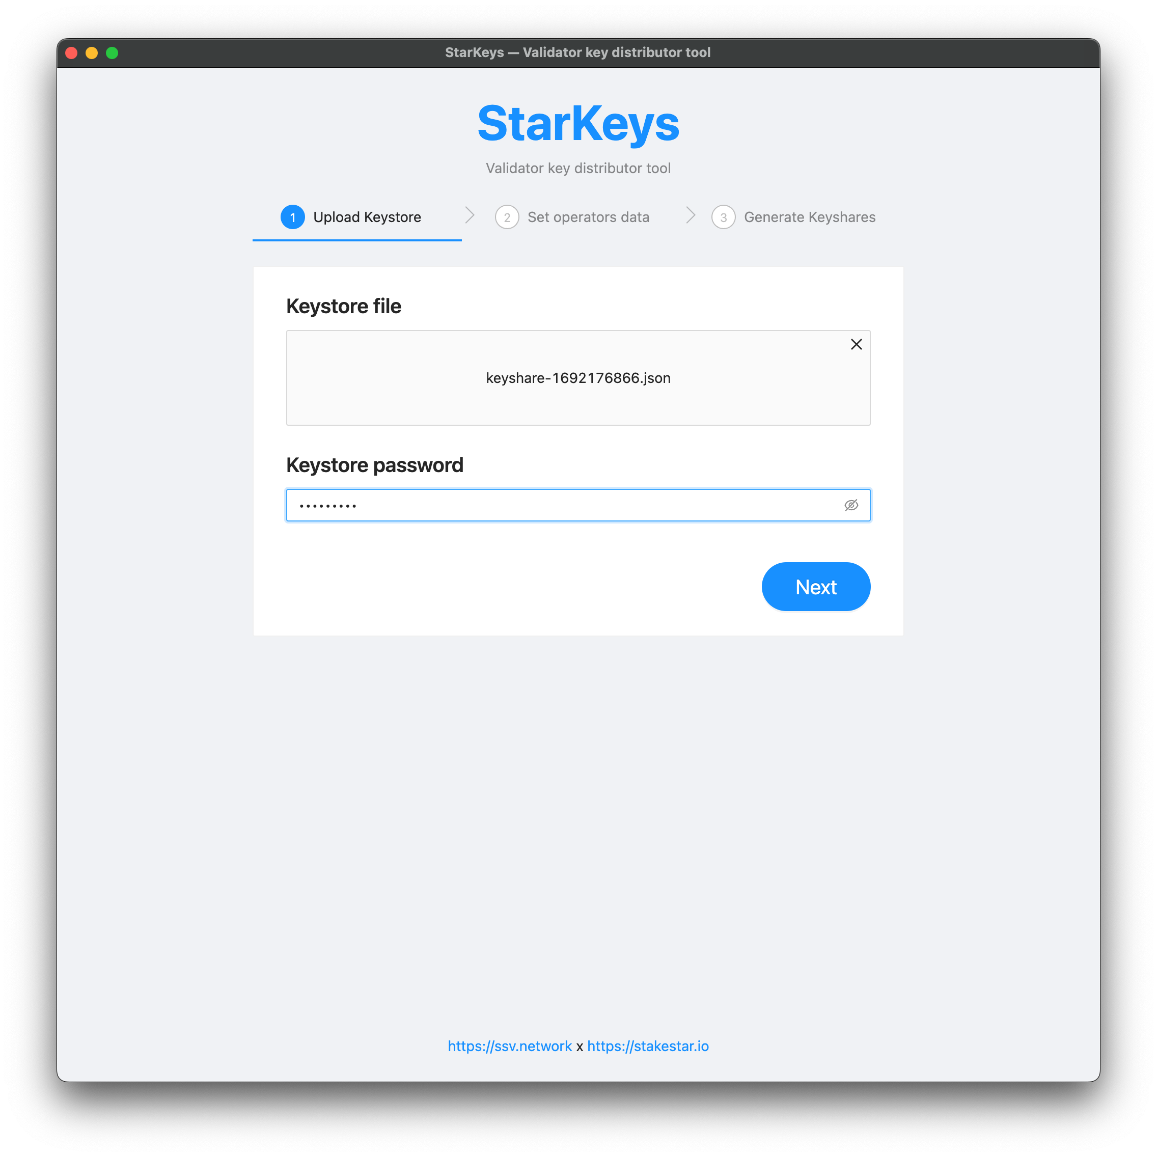Close the window with the red button
This screenshot has width=1157, height=1157.
(71, 52)
